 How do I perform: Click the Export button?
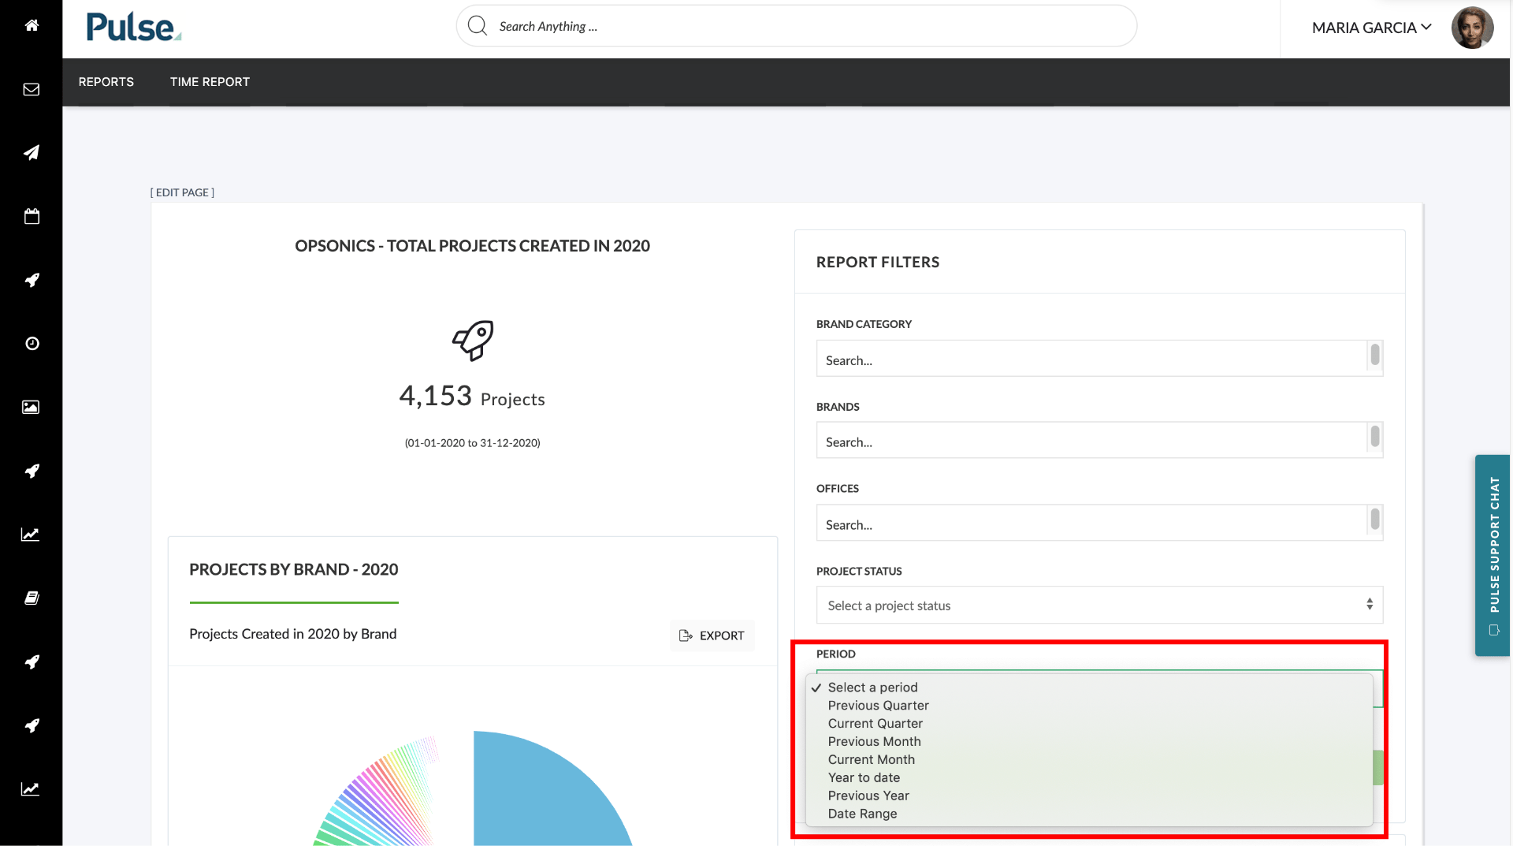pos(712,635)
